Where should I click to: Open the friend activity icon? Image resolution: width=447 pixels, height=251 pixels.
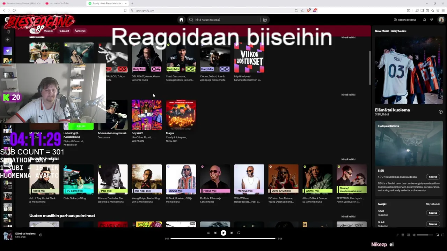[432, 20]
